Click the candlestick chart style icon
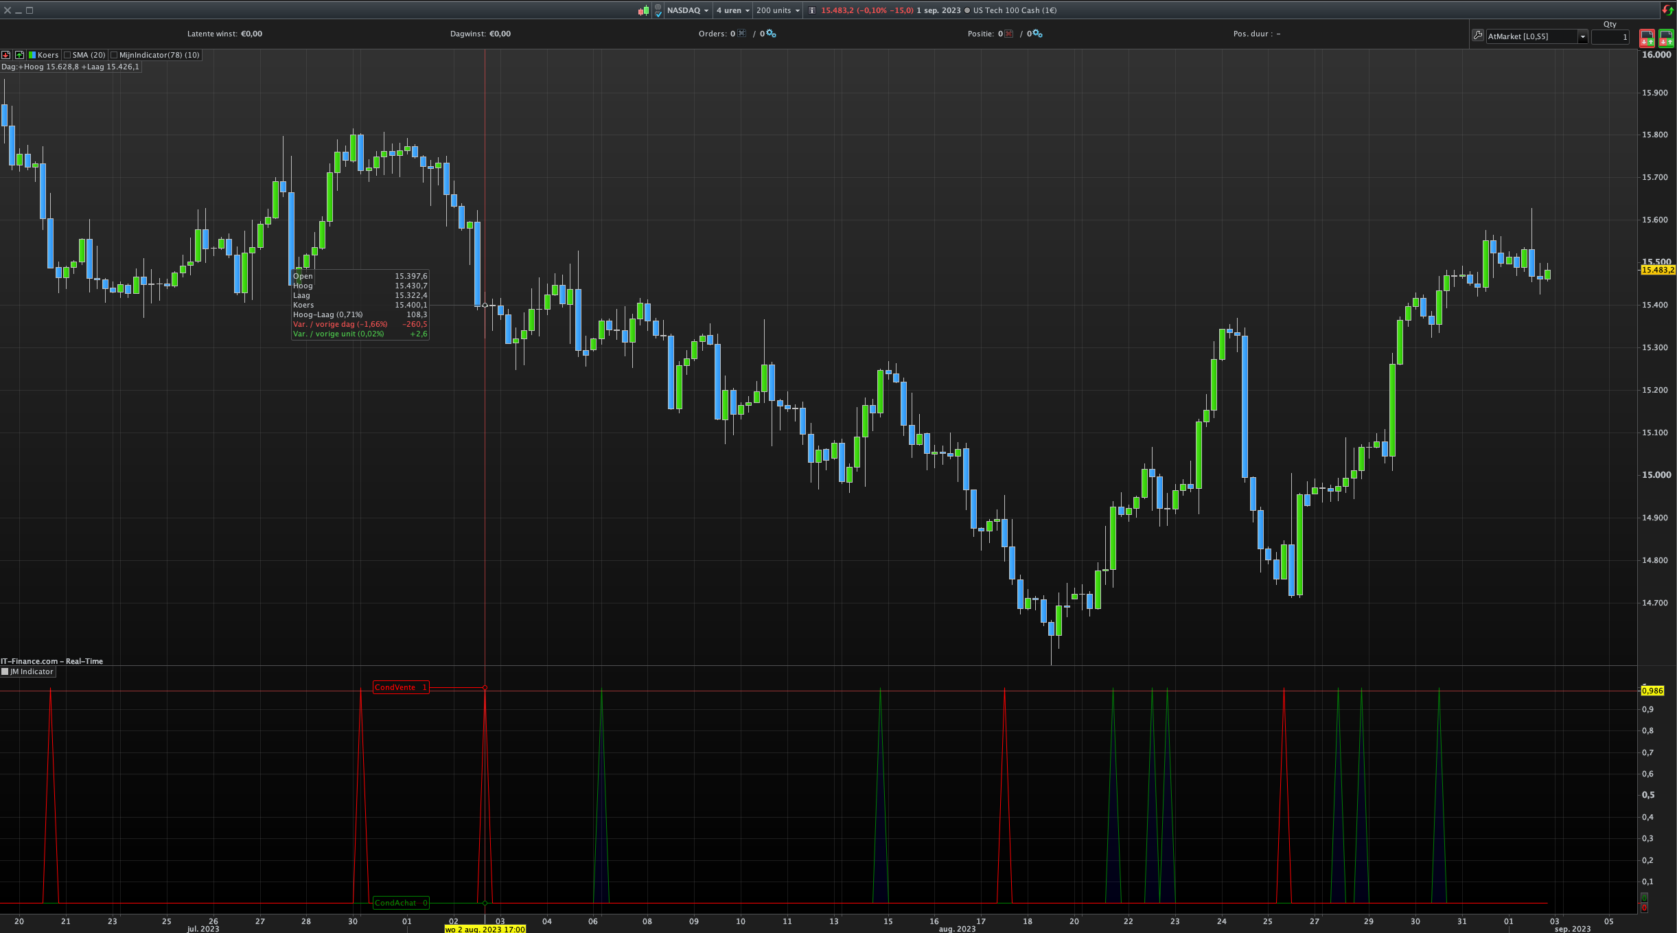Screen dimensions: 1677x933 (x=643, y=10)
